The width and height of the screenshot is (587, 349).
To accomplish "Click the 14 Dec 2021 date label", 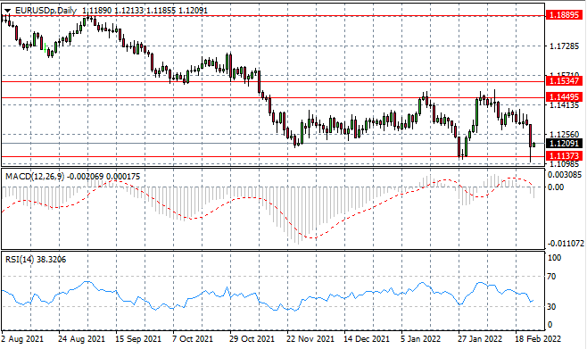I will [367, 339].
